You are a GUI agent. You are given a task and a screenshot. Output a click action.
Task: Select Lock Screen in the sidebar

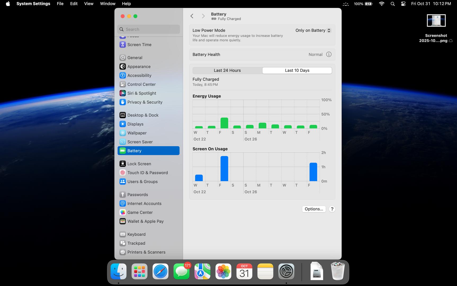(139, 164)
